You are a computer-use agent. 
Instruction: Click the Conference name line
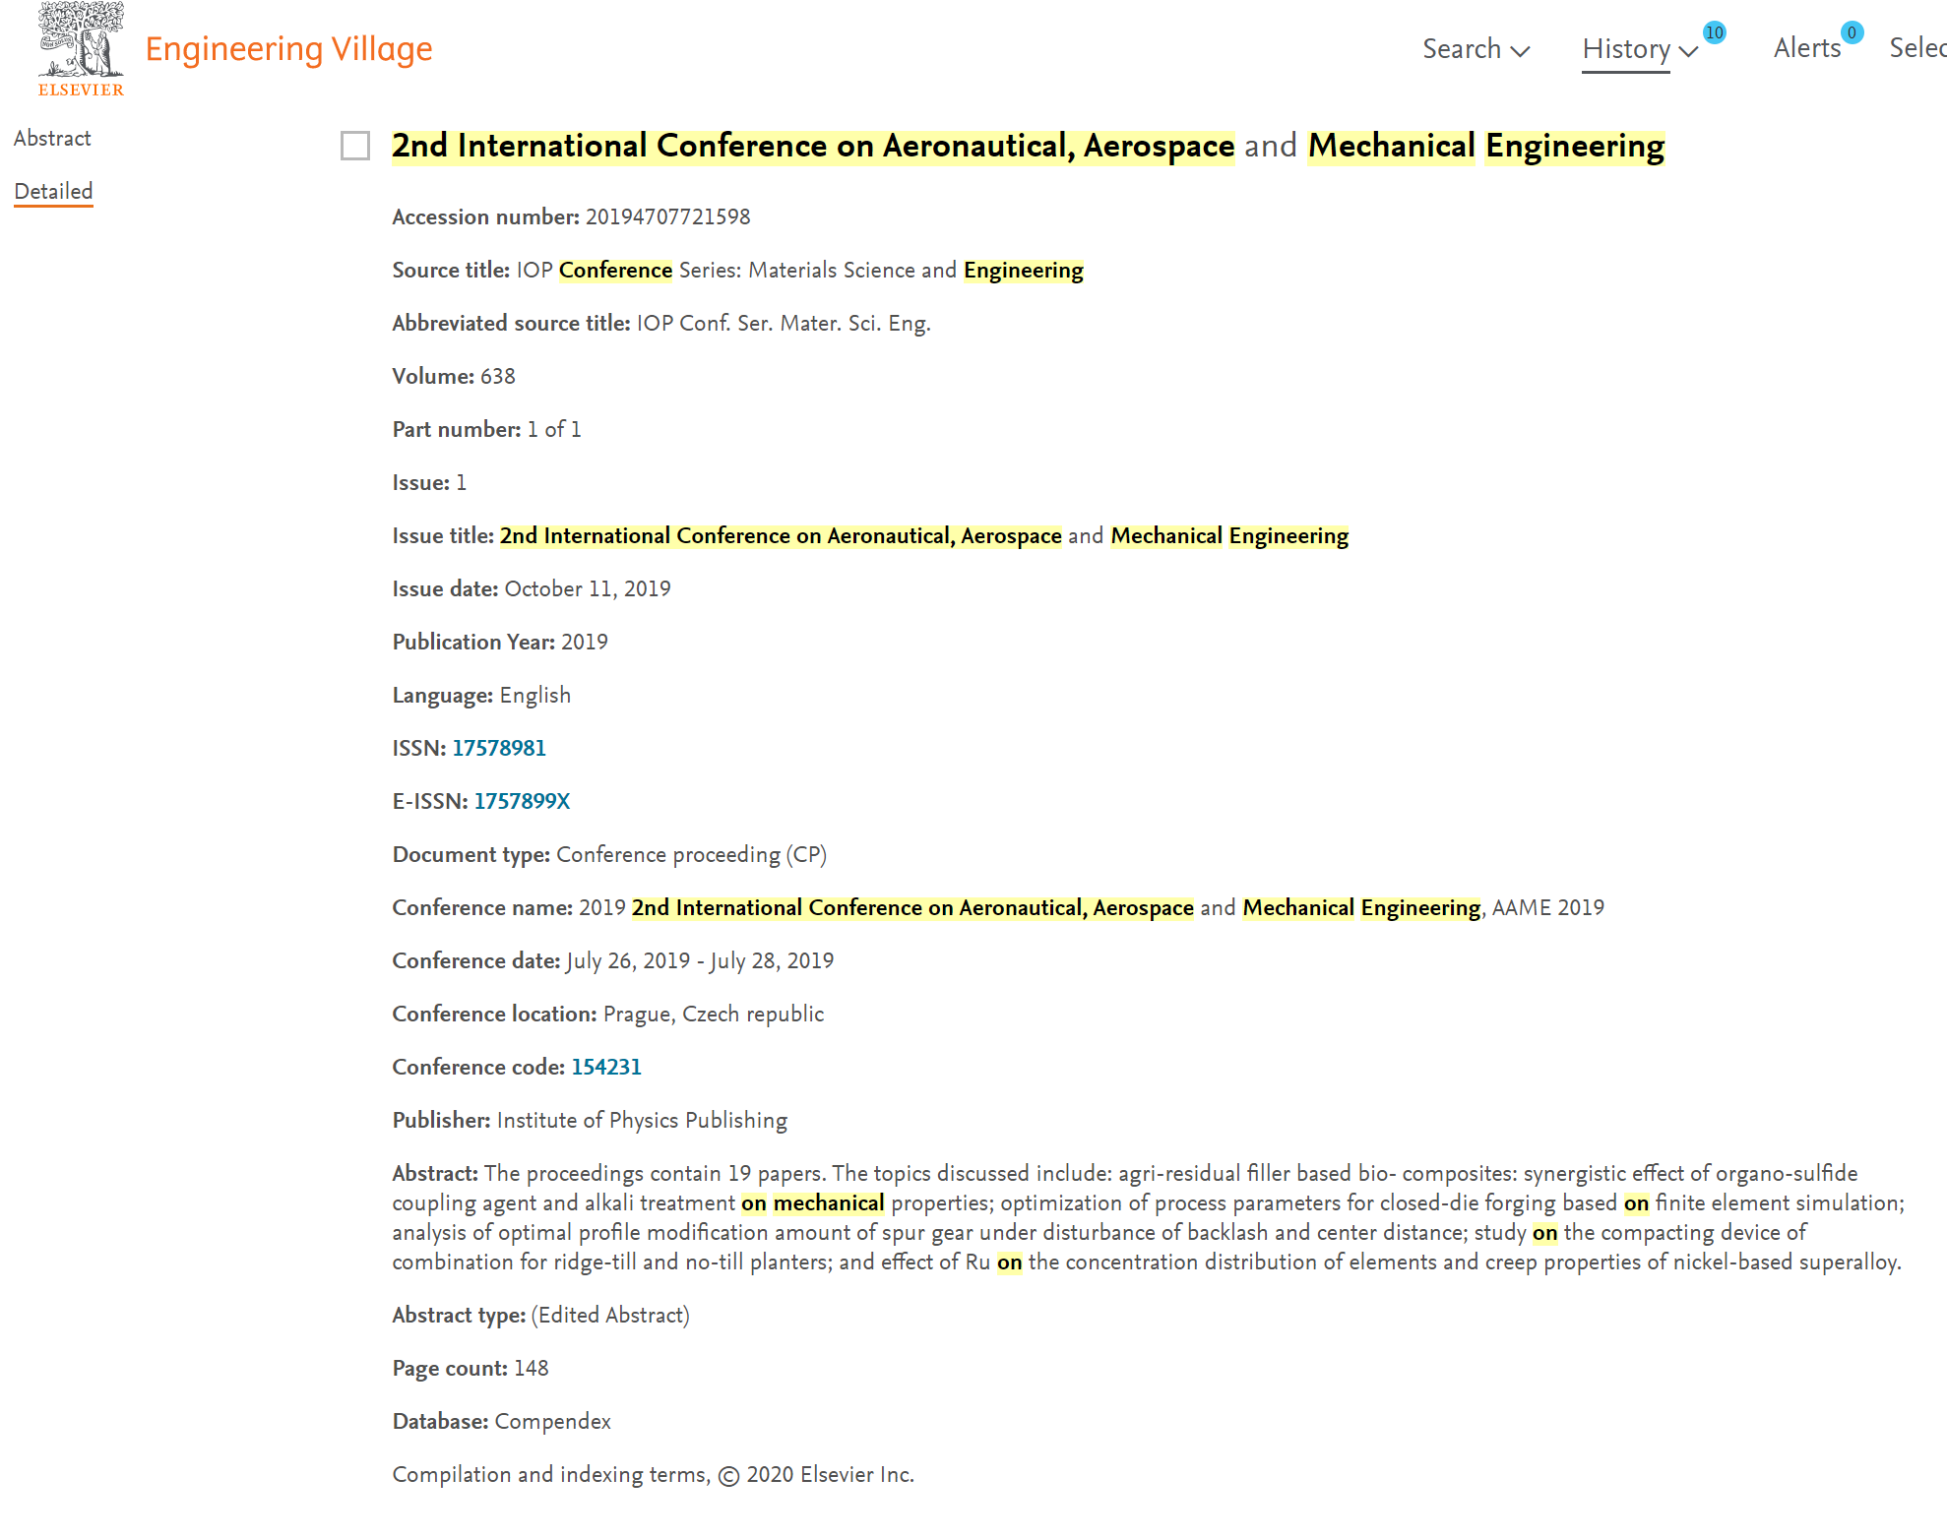[x=998, y=907]
